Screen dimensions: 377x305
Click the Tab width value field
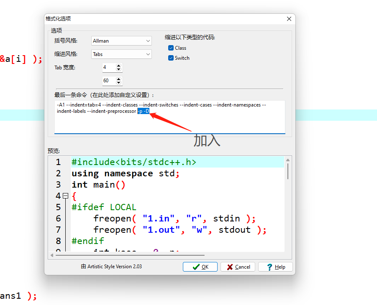click(109, 68)
